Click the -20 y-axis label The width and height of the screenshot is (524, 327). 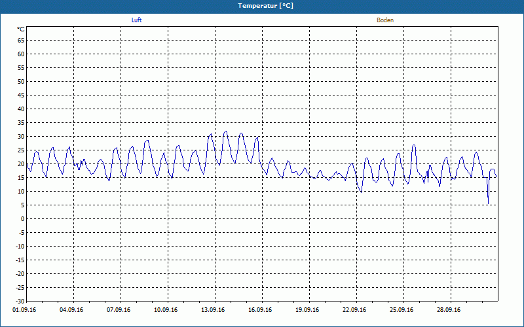point(20,274)
